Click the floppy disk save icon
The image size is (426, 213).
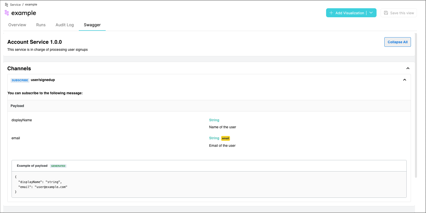(386, 13)
